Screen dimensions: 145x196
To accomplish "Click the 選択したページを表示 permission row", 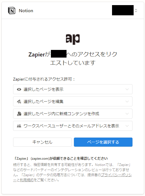I will 73,89.
